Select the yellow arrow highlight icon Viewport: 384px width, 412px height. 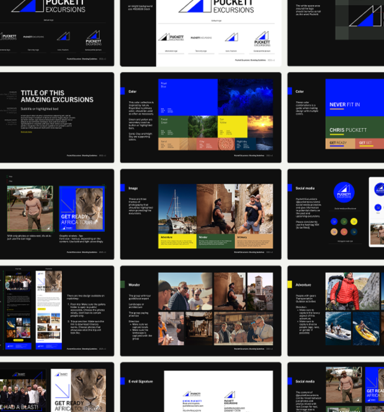[354, 222]
